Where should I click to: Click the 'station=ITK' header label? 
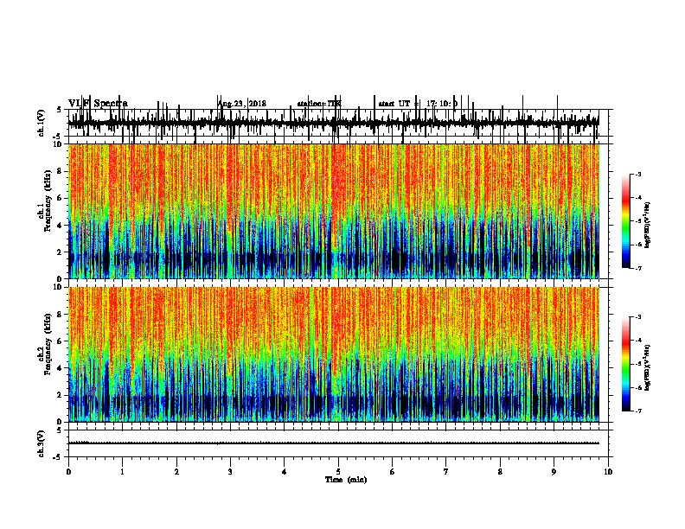tap(319, 104)
